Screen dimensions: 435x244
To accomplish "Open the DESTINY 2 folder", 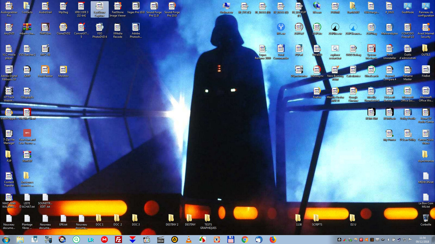I will (172, 220).
